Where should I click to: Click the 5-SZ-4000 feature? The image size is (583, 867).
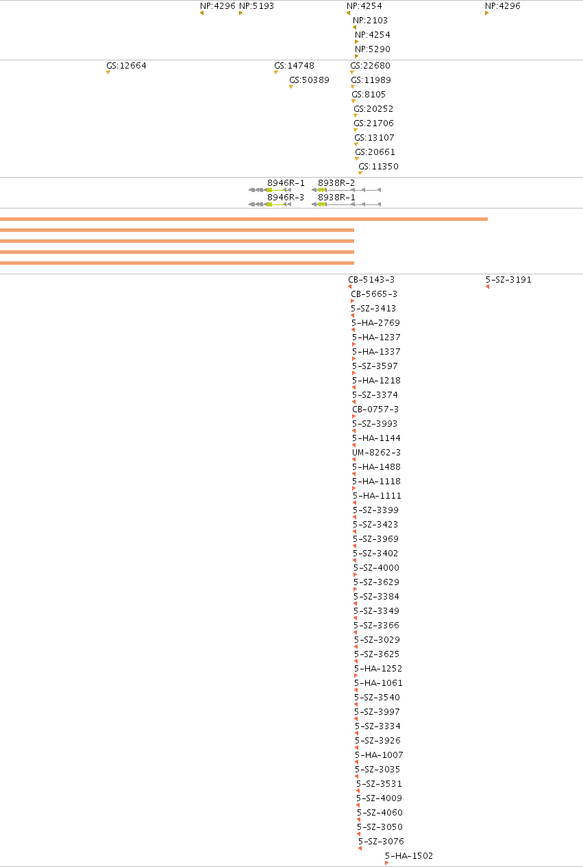pyautogui.click(x=376, y=569)
